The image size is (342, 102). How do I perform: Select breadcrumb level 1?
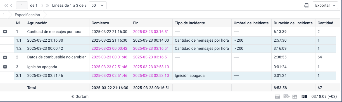pos(4,15)
